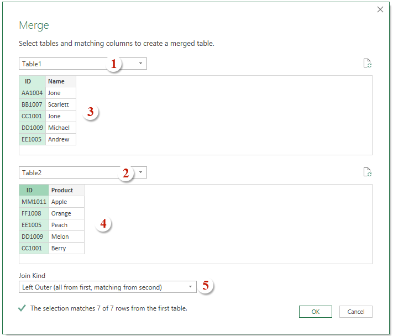Click the refresh preview icon beside Table1

pos(367,64)
